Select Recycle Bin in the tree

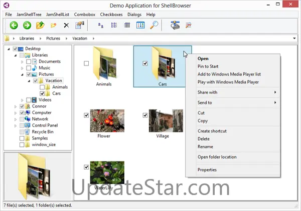[x=42, y=131]
